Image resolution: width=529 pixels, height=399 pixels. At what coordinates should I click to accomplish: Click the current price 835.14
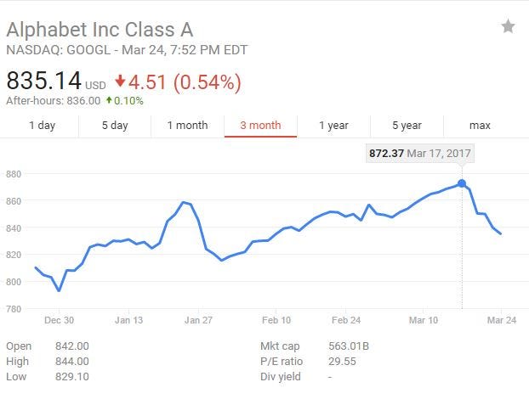(44, 81)
